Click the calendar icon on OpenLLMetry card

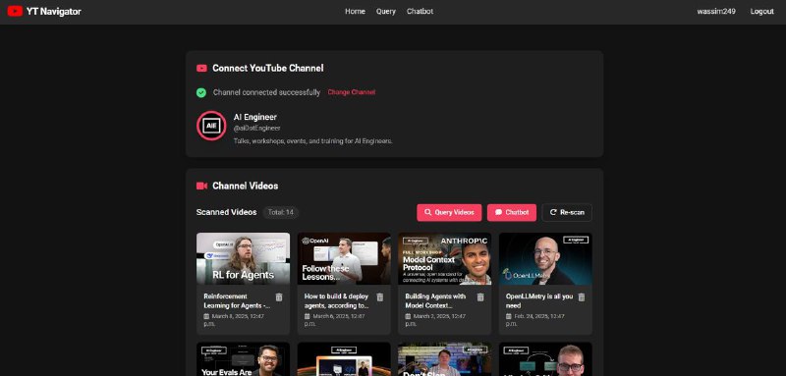pyautogui.click(x=509, y=316)
